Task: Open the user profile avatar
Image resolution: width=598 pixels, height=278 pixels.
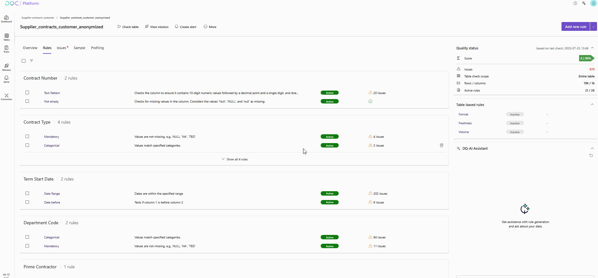Action: [593, 3]
